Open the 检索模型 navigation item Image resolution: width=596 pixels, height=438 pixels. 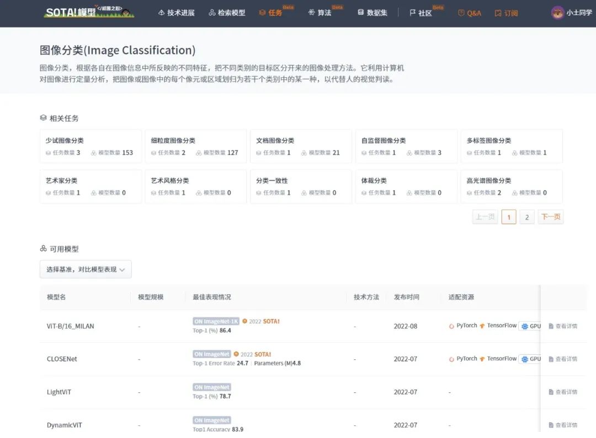[227, 13]
